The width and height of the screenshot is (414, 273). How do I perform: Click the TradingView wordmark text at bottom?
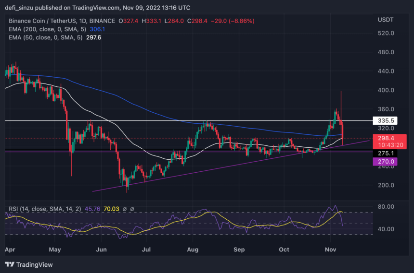tap(36, 264)
